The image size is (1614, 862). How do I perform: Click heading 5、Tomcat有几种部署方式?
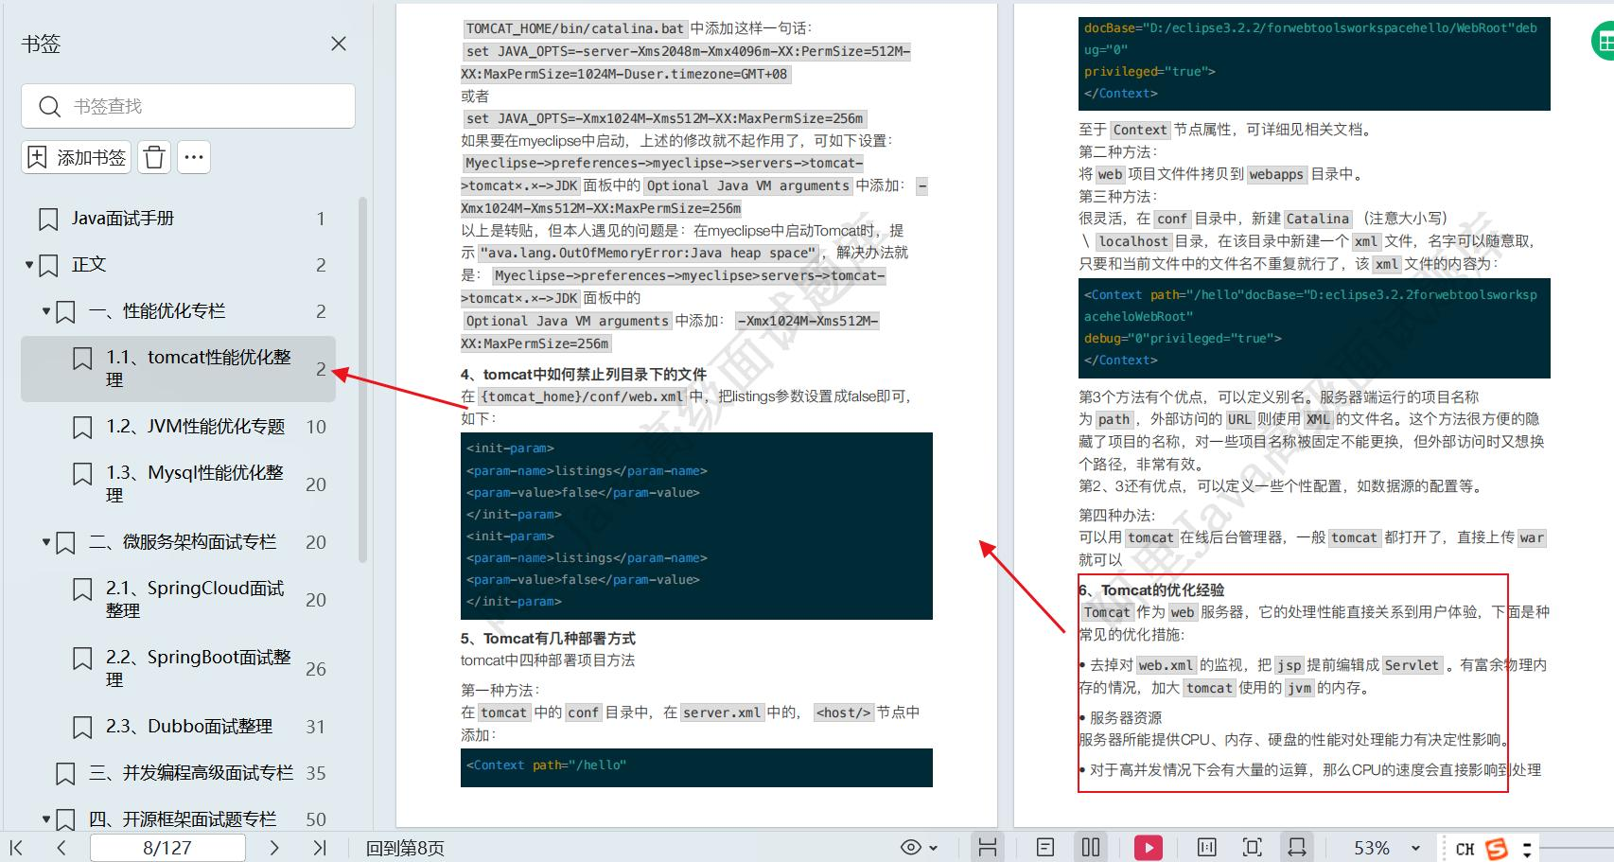point(548,639)
